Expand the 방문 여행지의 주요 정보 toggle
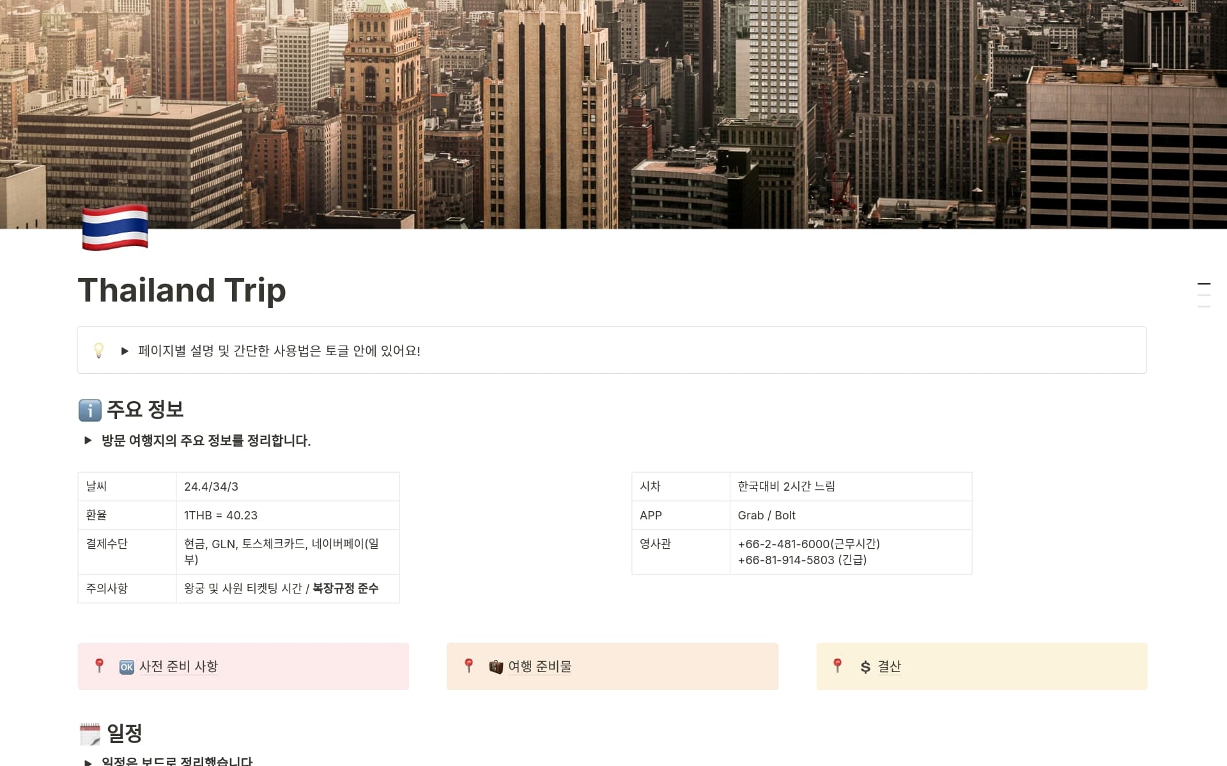The height and width of the screenshot is (766, 1227). (88, 440)
